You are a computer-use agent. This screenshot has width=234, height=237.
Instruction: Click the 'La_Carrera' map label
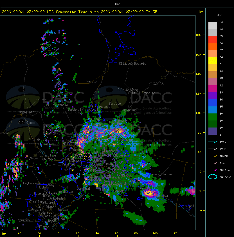(31, 183)
